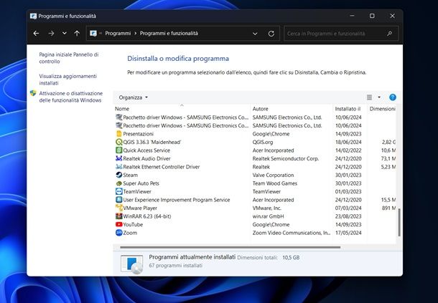Screen dimensions: 438x303
Task: Sort by Dimensioni column header
Action: click(x=383, y=109)
